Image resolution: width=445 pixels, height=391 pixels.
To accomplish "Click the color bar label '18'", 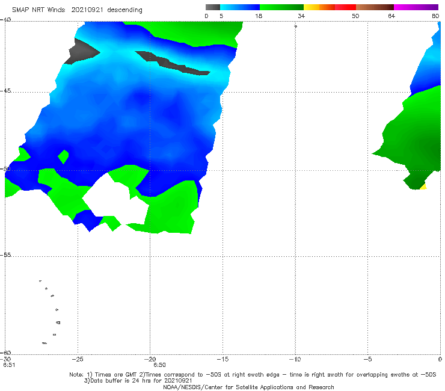I will click(259, 16).
